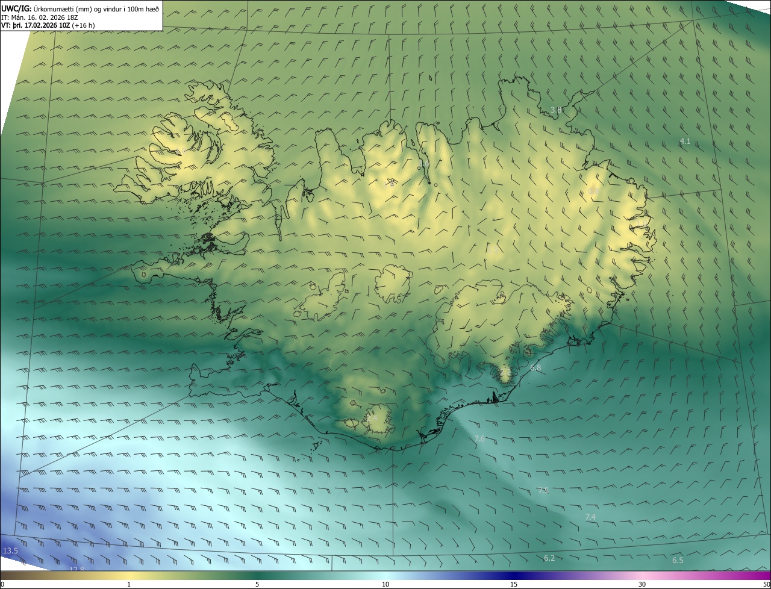Image resolution: width=771 pixels, height=589 pixels.
Task: Click the 50 tick on the color scale
Action: [766, 584]
